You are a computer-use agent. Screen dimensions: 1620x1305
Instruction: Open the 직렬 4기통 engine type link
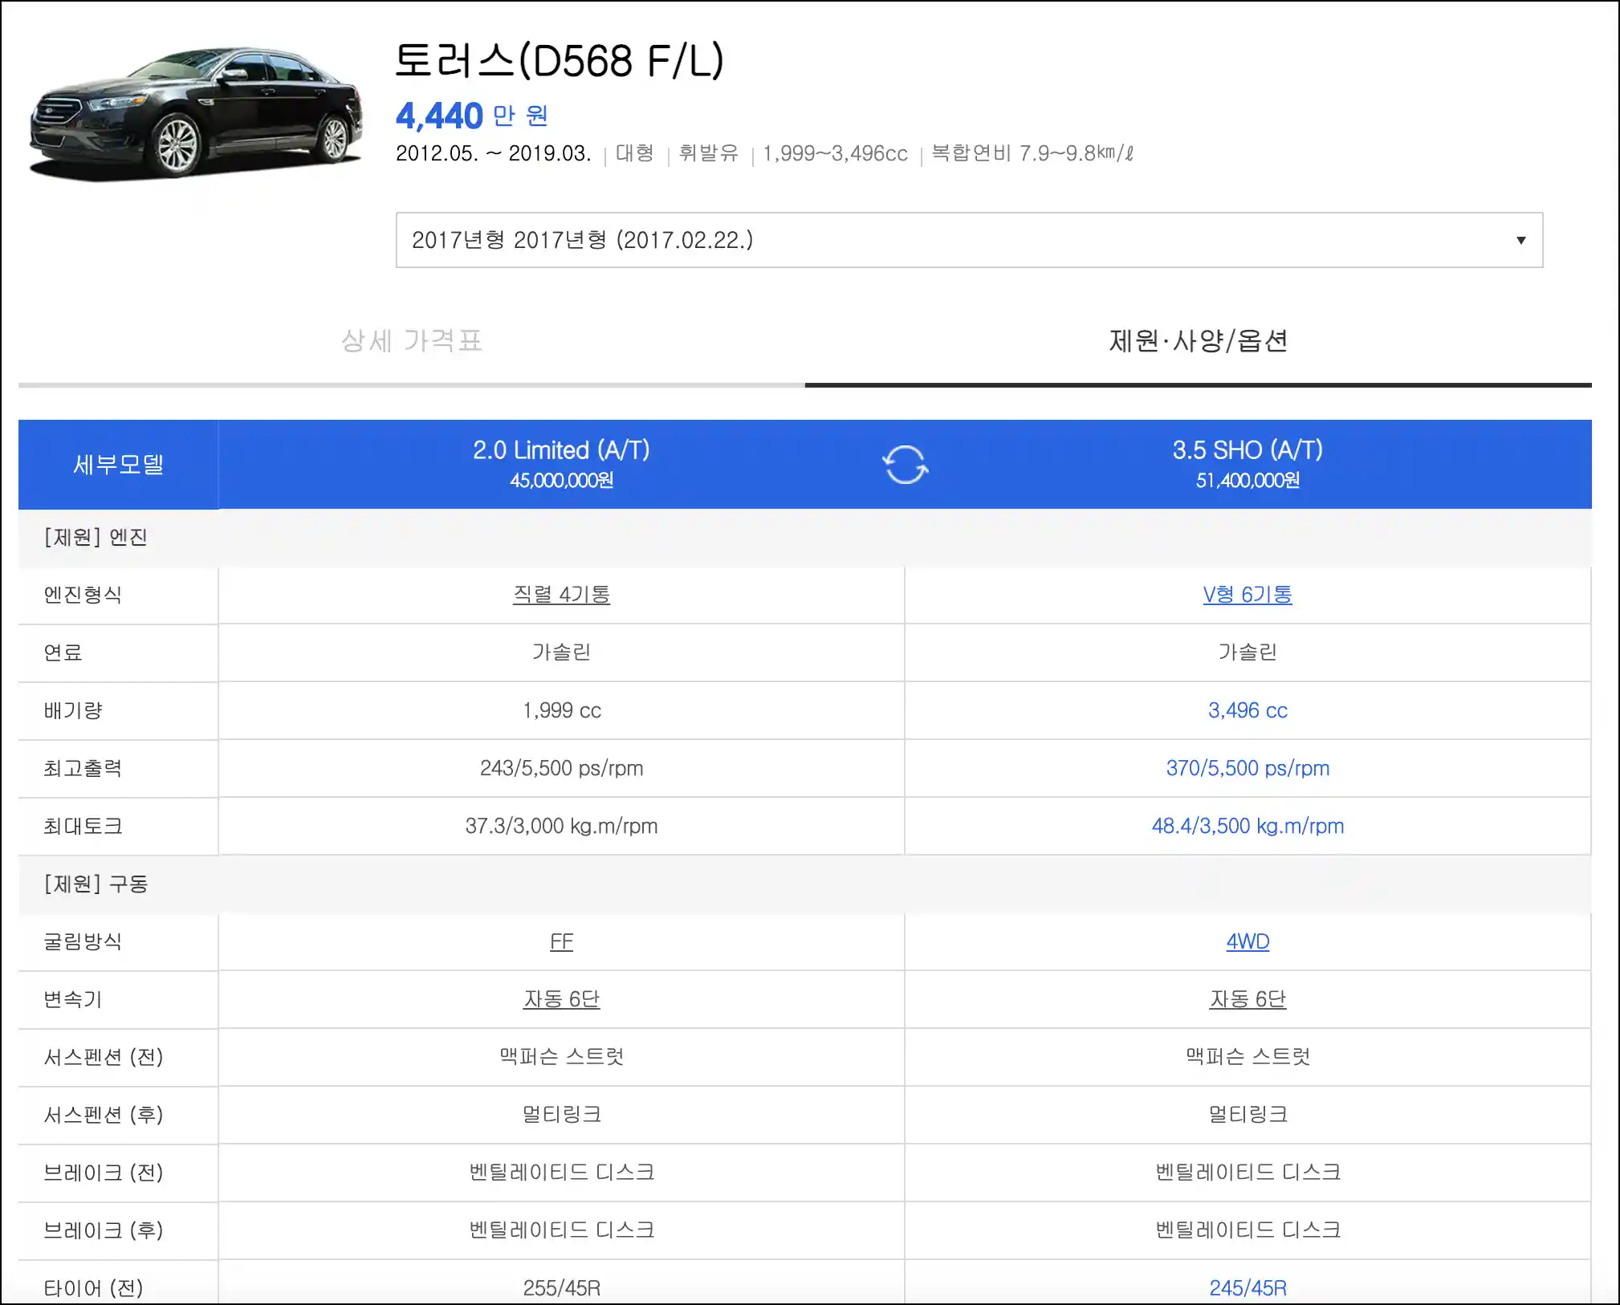pos(561,595)
